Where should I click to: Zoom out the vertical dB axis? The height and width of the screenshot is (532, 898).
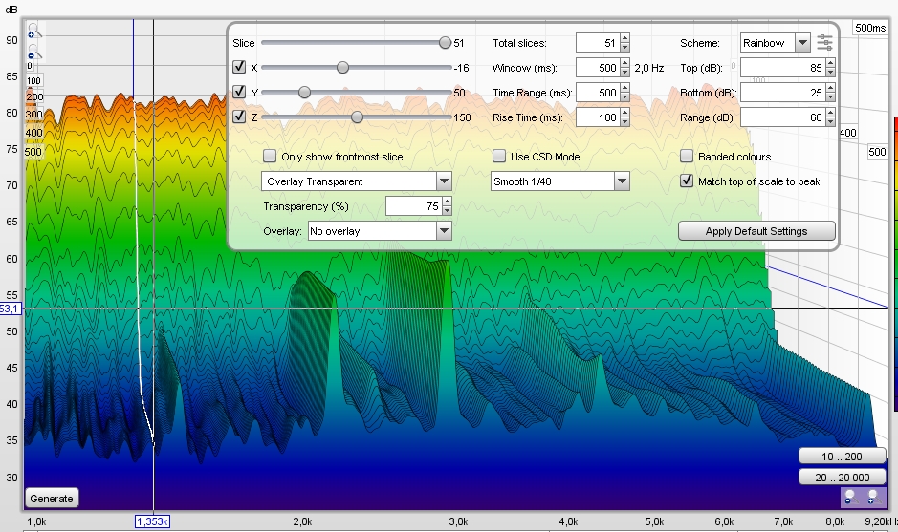33,53
